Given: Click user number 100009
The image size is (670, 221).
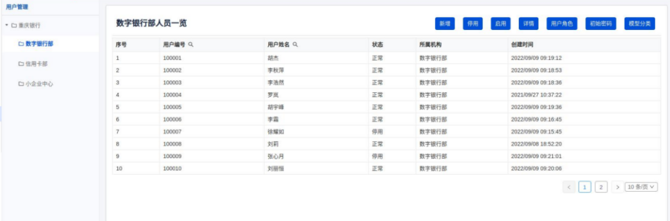Looking at the screenshot, I should click(172, 156).
